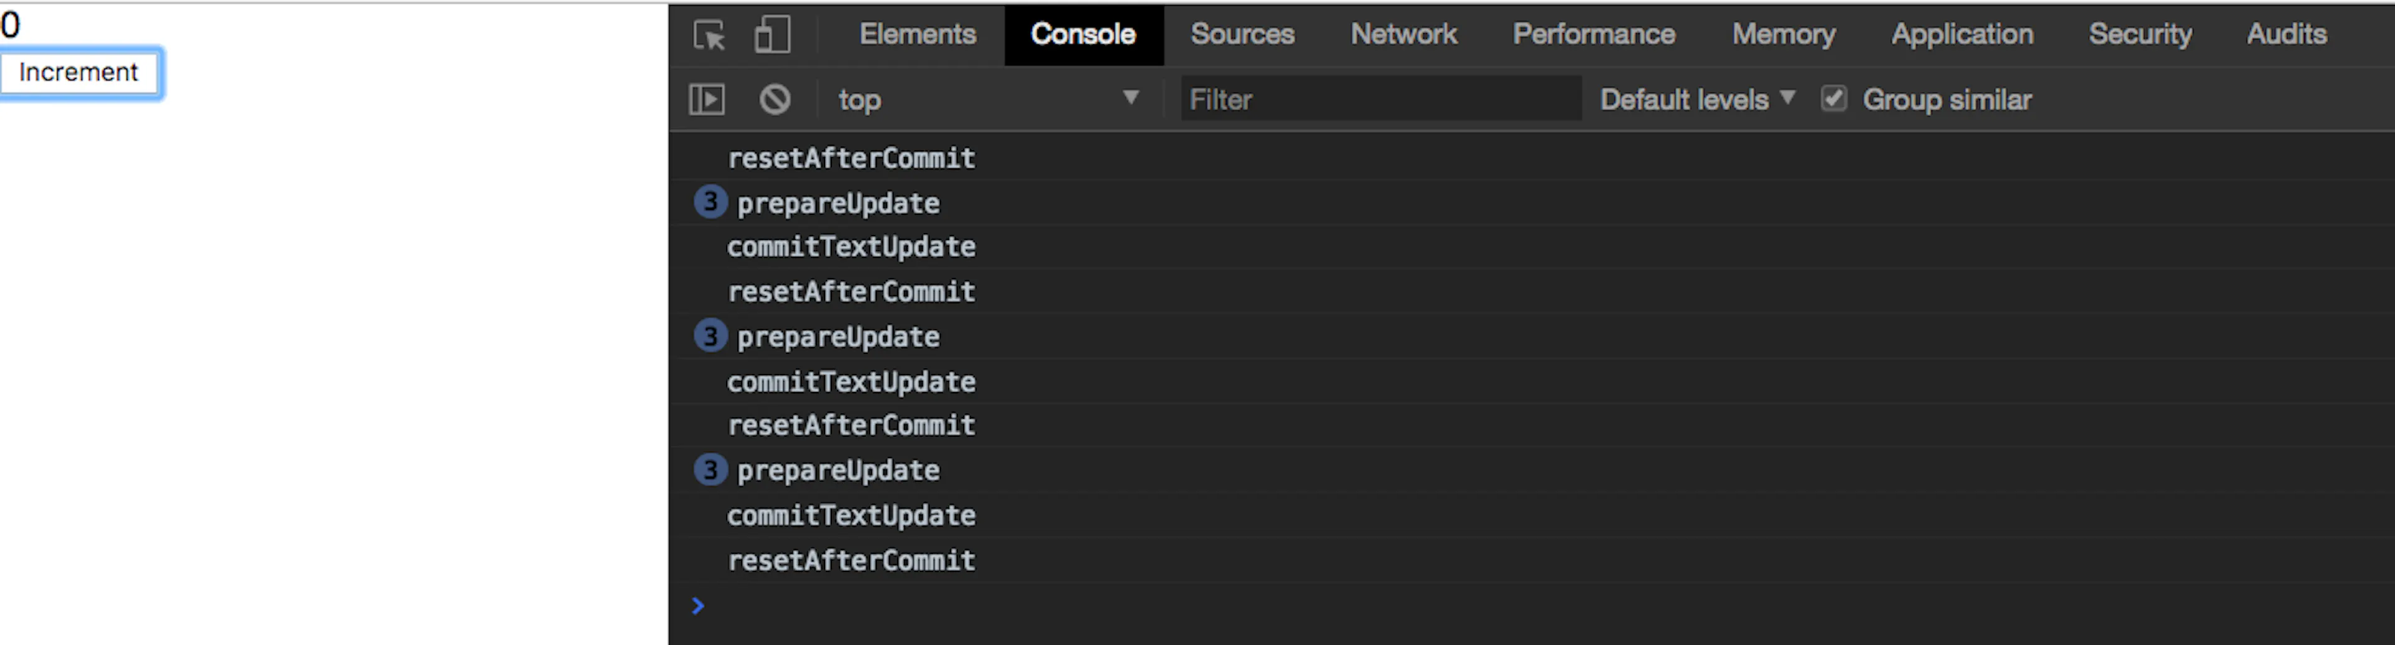Viewport: 2395px width, 645px height.
Task: Toggle the device toolbar icon
Action: click(x=772, y=36)
